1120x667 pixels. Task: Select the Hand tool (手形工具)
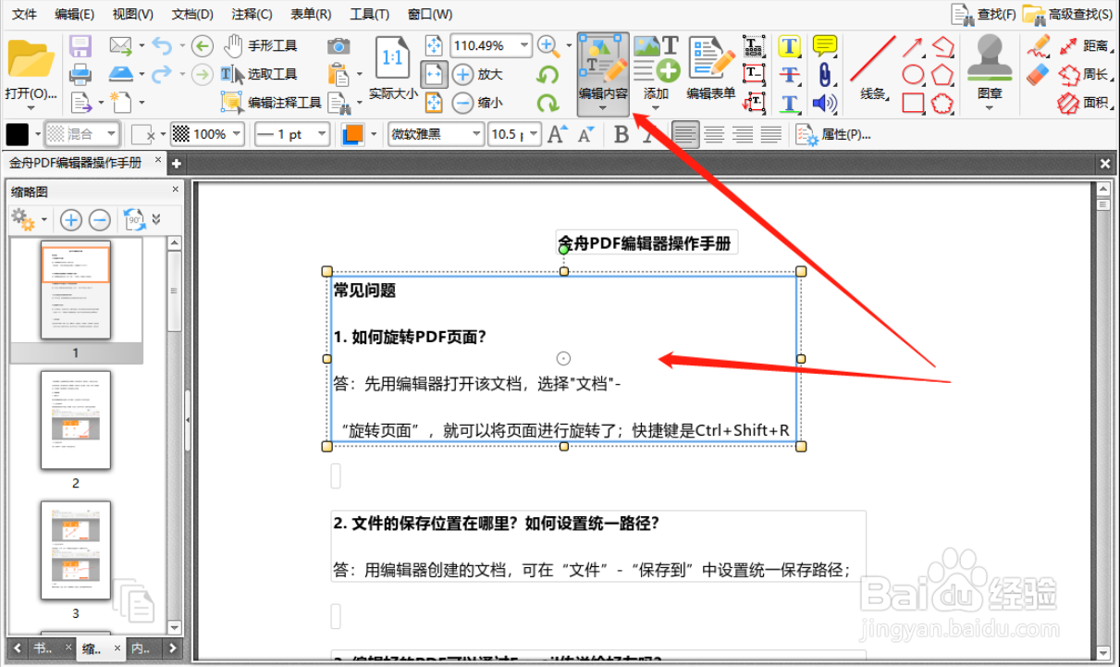pyautogui.click(x=260, y=45)
